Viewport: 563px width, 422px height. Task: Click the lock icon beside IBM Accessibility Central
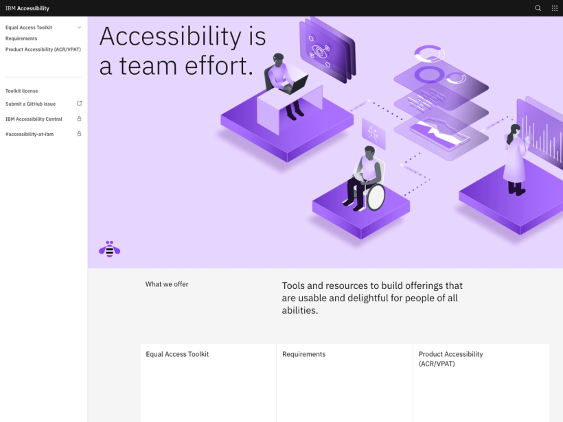click(x=80, y=119)
